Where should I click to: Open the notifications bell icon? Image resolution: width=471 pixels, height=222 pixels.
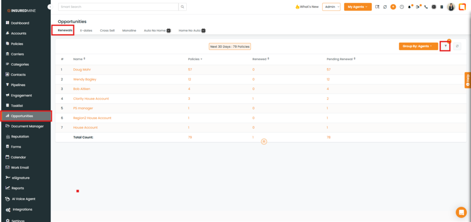pos(409,7)
